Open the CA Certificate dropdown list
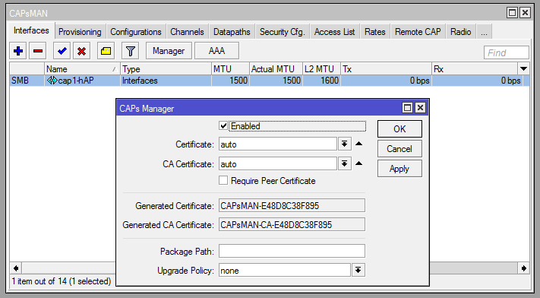Image resolution: width=540 pixels, height=298 pixels. 344,164
